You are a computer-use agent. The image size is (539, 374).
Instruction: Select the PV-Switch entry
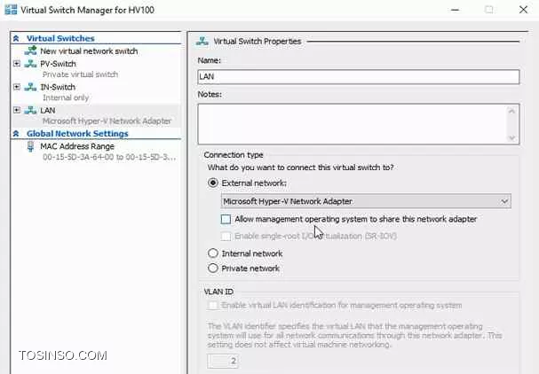58,64
